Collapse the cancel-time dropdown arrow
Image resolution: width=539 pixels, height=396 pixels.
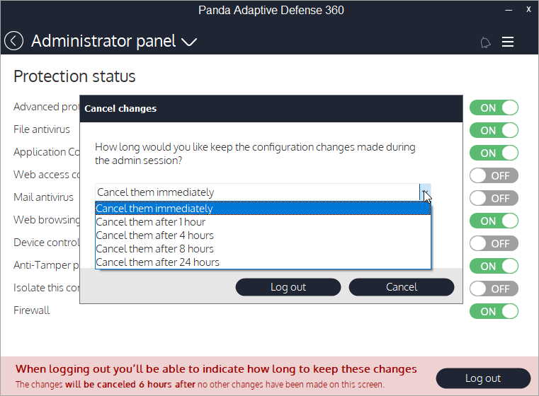pos(425,192)
